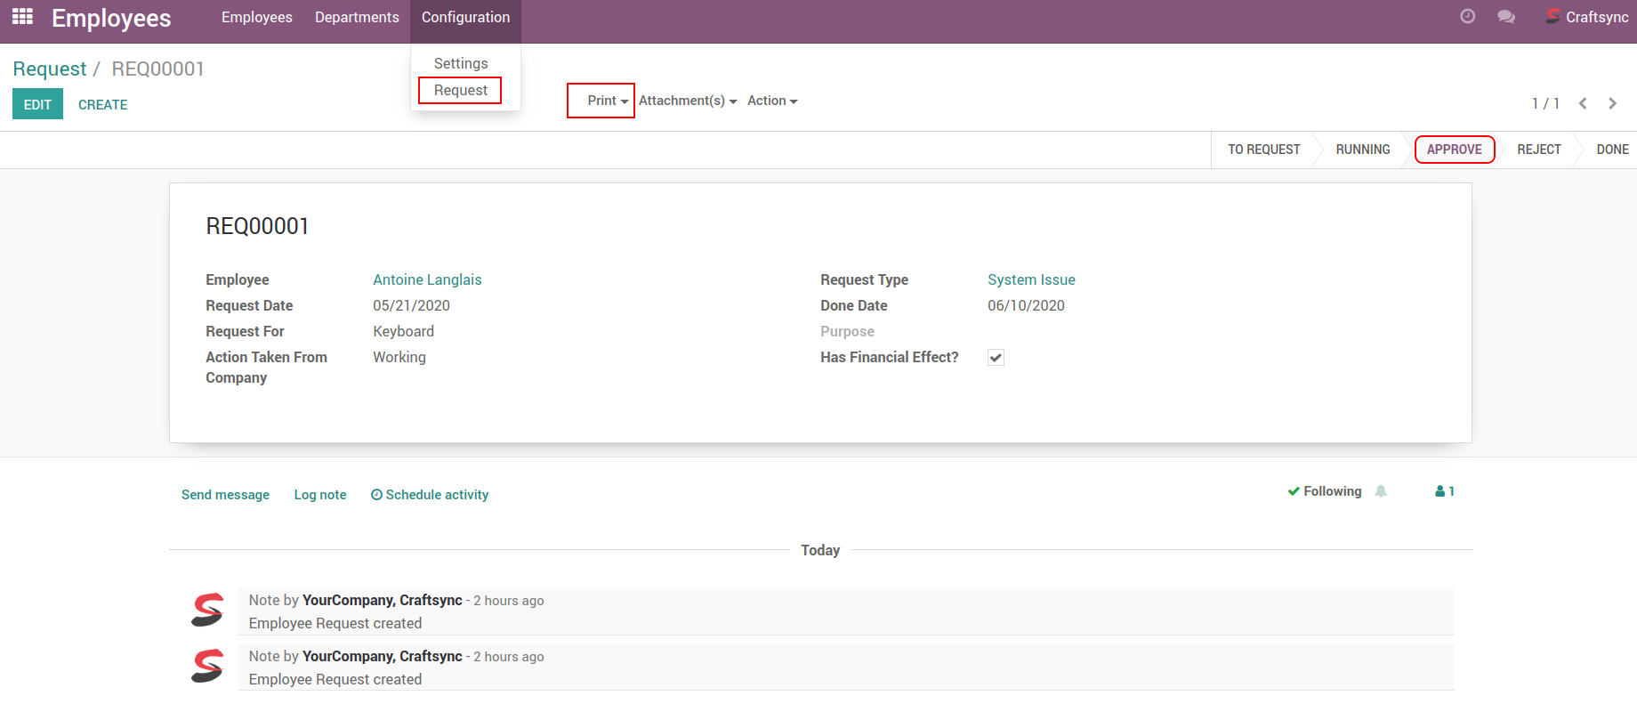The height and width of the screenshot is (704, 1637).
Task: Click the notification bell icon beside Following
Action: coord(1381,491)
